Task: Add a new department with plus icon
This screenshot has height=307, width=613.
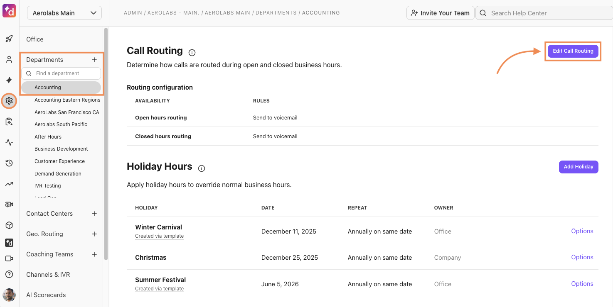Action: point(94,60)
